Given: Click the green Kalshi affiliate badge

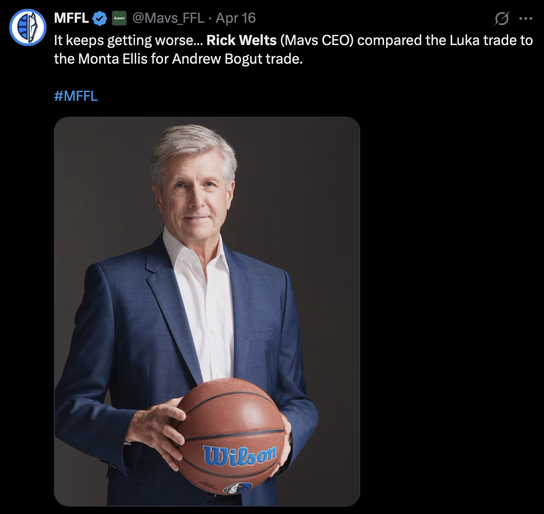Looking at the screenshot, I should pyautogui.click(x=119, y=19).
